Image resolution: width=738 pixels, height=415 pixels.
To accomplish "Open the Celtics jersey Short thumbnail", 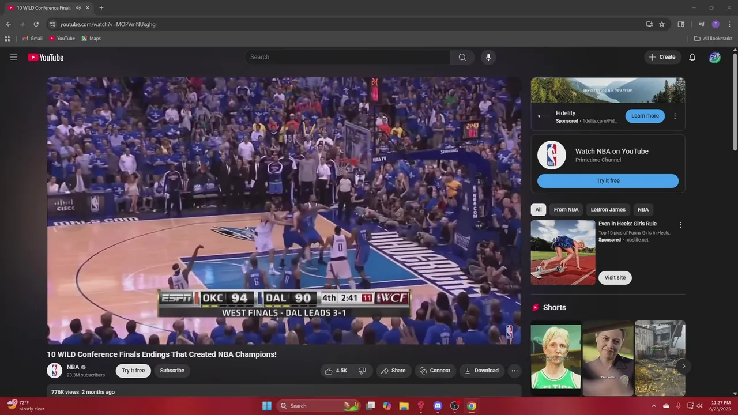I will coord(556,358).
